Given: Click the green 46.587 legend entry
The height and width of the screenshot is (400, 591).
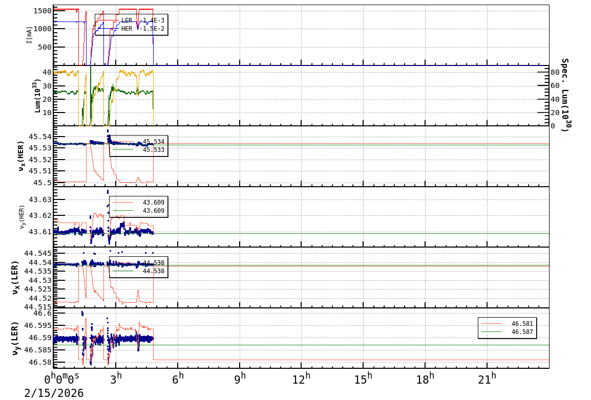Looking at the screenshot, I should [x=507, y=332].
